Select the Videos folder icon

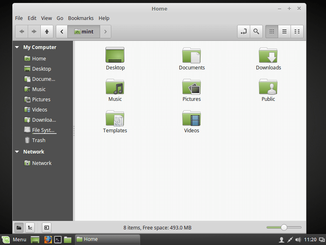[192, 118]
